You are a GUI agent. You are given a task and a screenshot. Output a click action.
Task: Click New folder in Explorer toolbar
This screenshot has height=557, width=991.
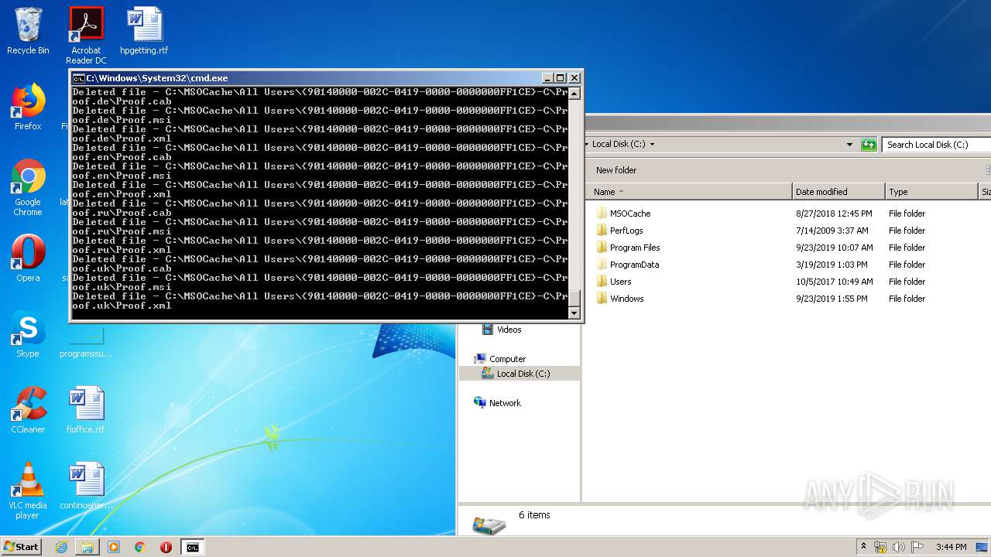click(x=616, y=170)
